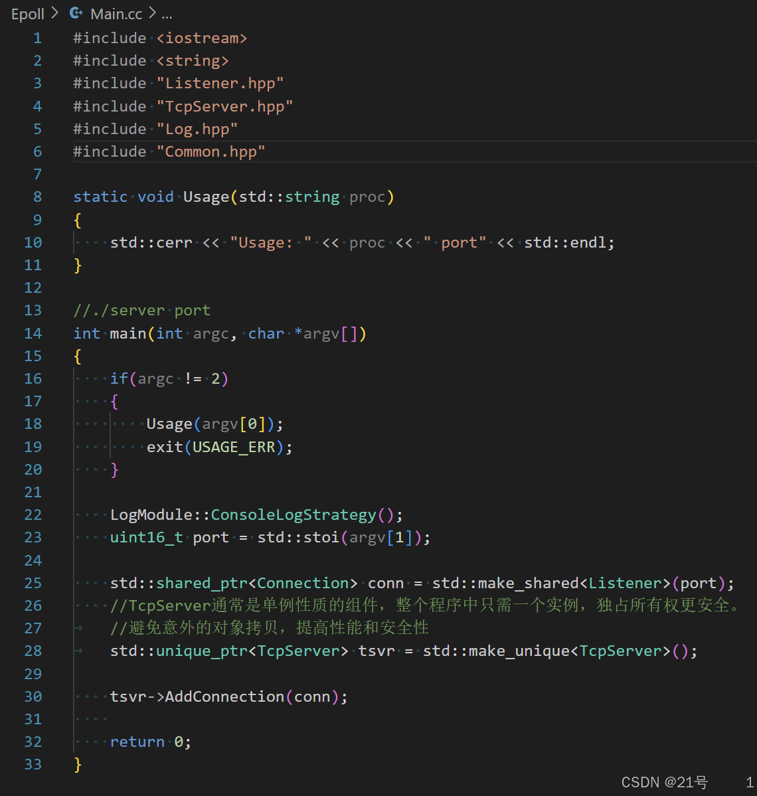Screen dimensions: 757x796
Task: Click opening brace on line 15
Action: tap(78, 357)
